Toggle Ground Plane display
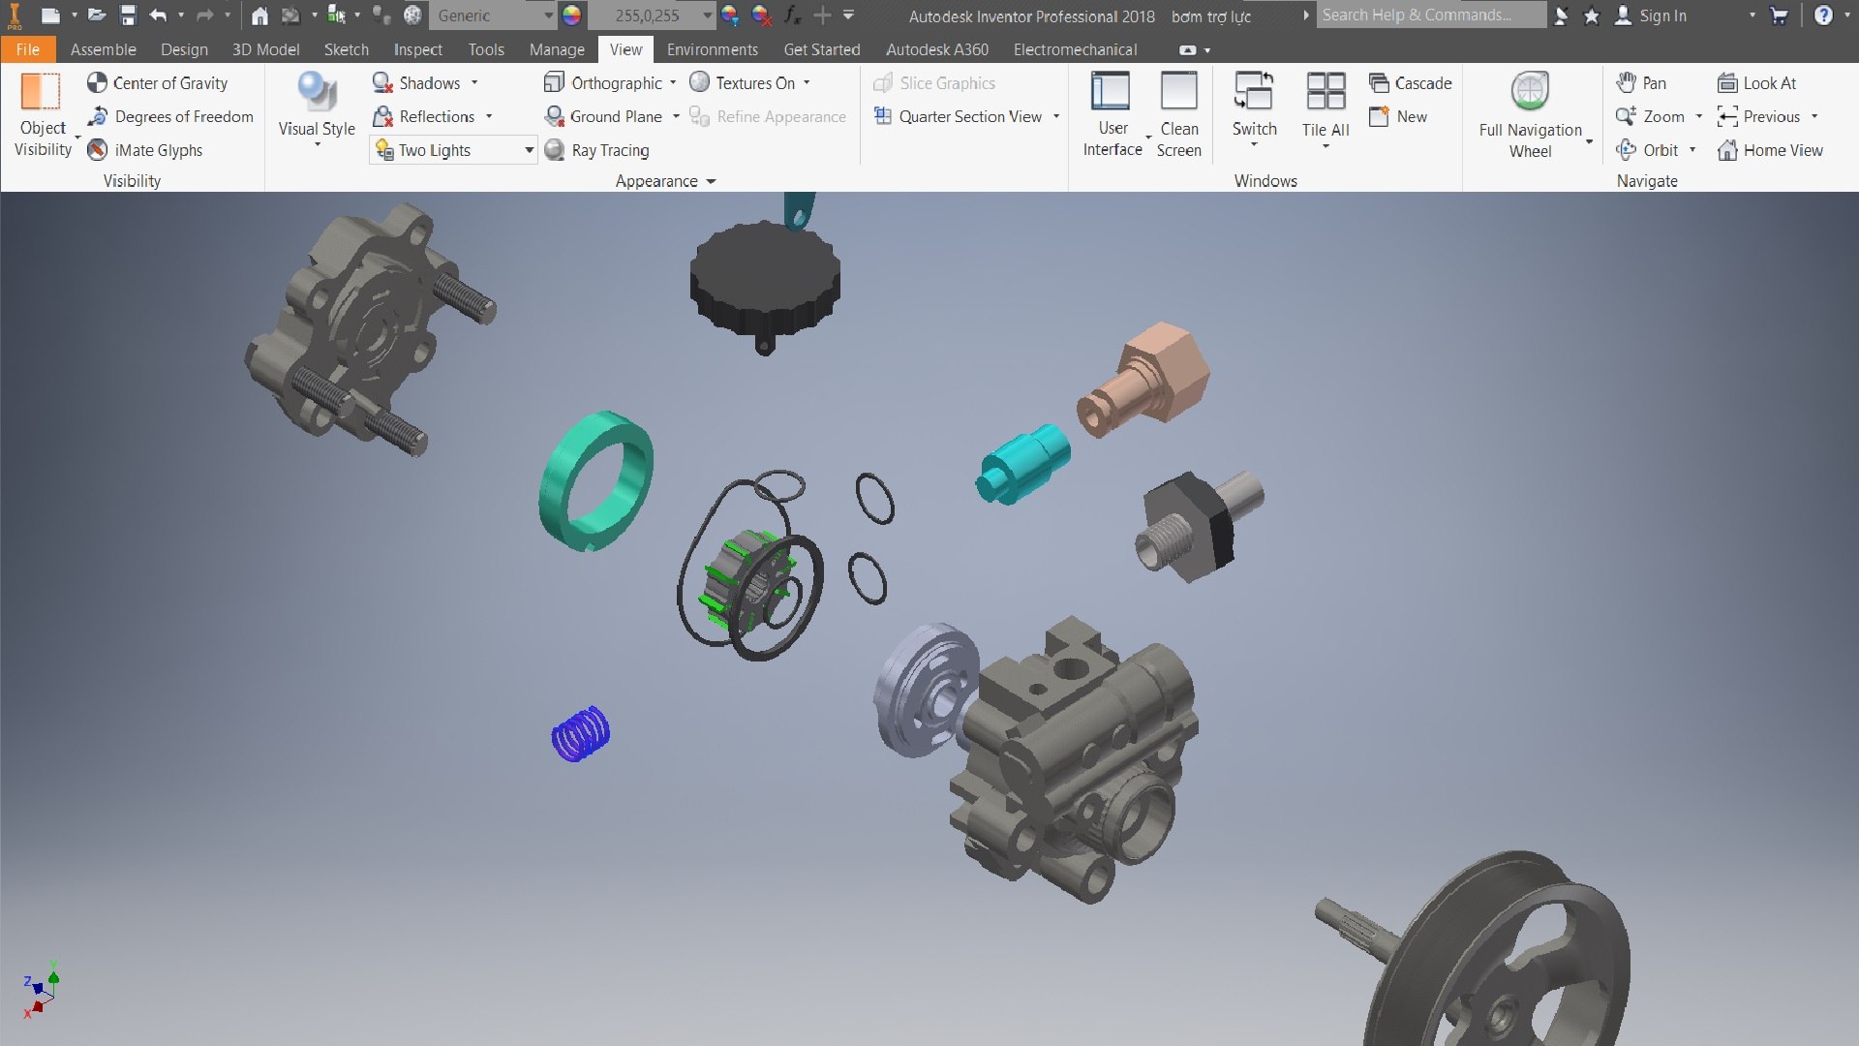 (x=604, y=116)
